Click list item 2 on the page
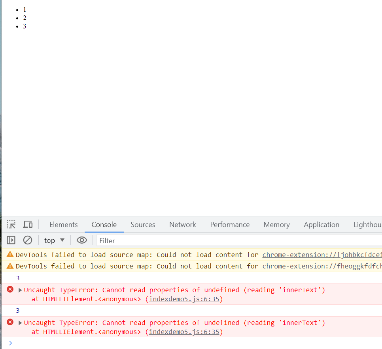382x349 pixels. pyautogui.click(x=25, y=18)
